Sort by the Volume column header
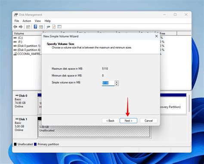204x164 pixels. tap(28, 33)
